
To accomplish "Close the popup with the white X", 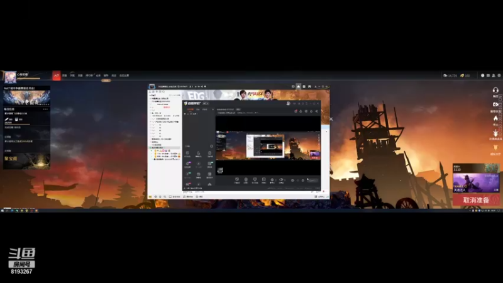I will coord(331,119).
